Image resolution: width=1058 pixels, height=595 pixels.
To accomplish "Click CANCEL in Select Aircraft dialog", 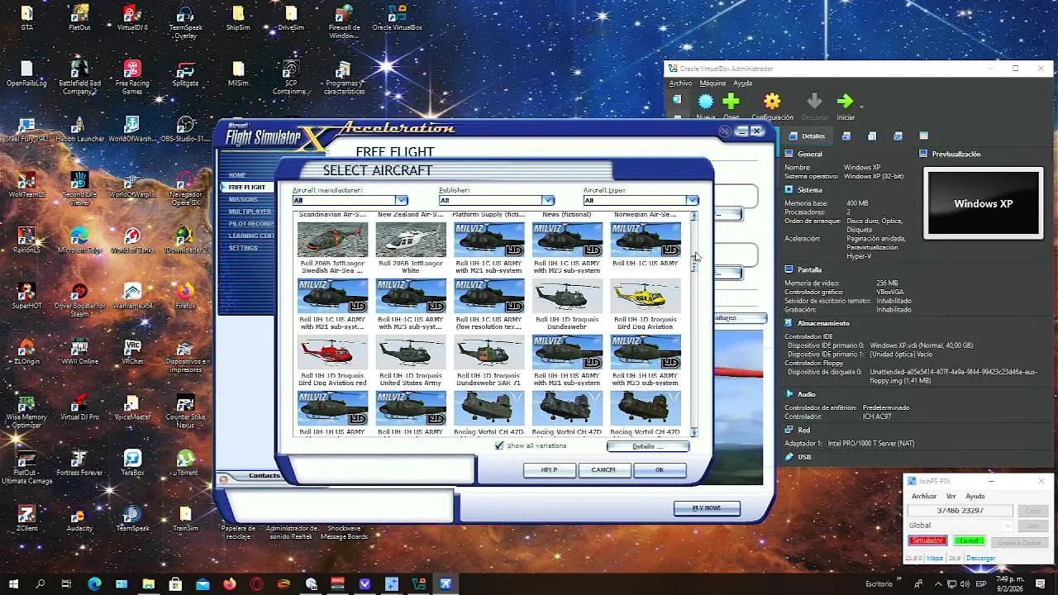I will [603, 470].
